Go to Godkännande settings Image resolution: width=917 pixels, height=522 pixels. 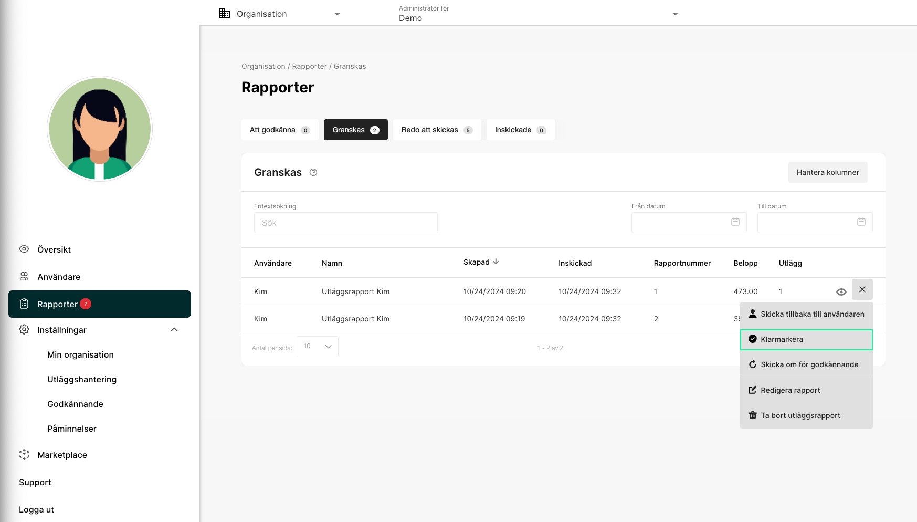coord(75,404)
